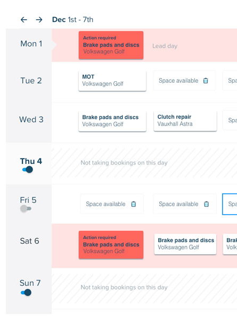Delete the second Friday space available slot via trash icon

click(x=207, y=204)
